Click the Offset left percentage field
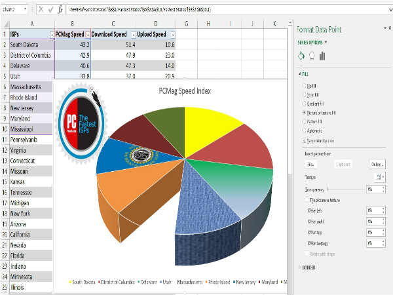The height and width of the screenshot is (295, 393). [x=375, y=210]
